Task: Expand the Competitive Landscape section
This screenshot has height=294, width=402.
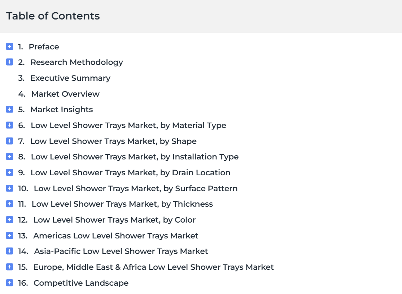Action: tap(9, 283)
